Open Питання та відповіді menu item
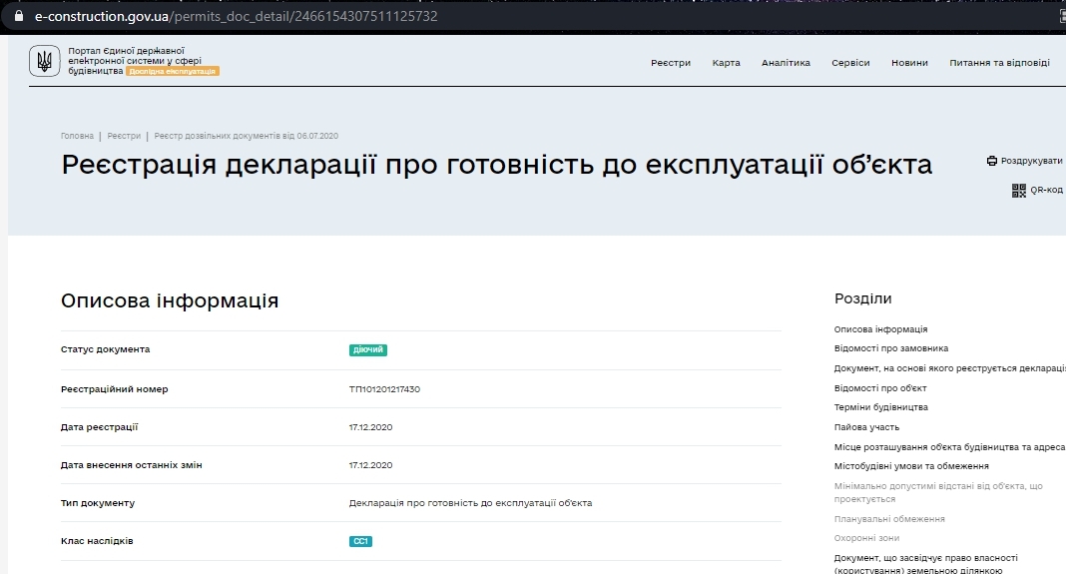The height and width of the screenshot is (574, 1066). [x=999, y=63]
